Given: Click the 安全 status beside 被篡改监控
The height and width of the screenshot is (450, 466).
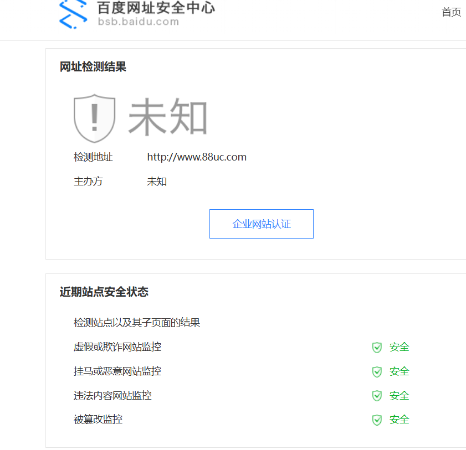Looking at the screenshot, I should coord(398,420).
